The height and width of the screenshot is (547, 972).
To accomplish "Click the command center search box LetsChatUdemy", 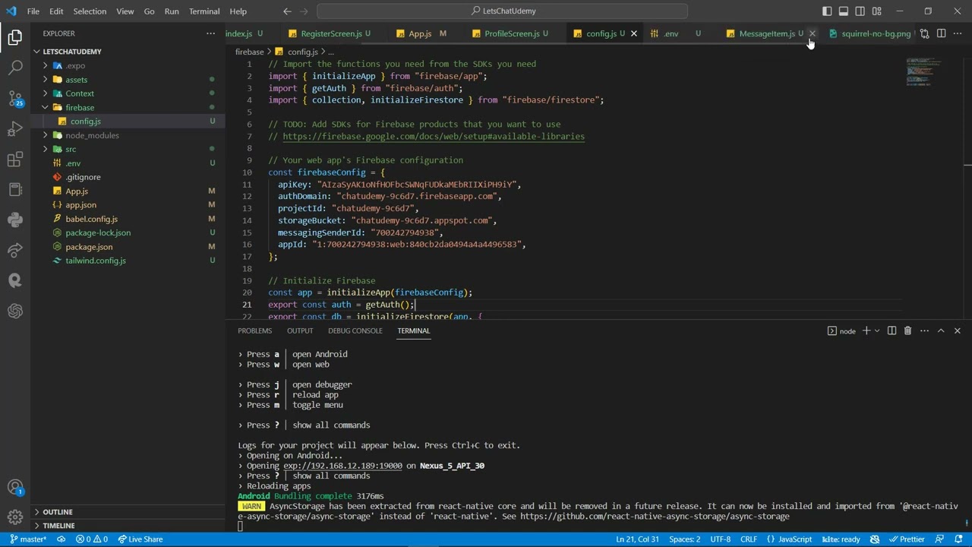I will click(502, 11).
